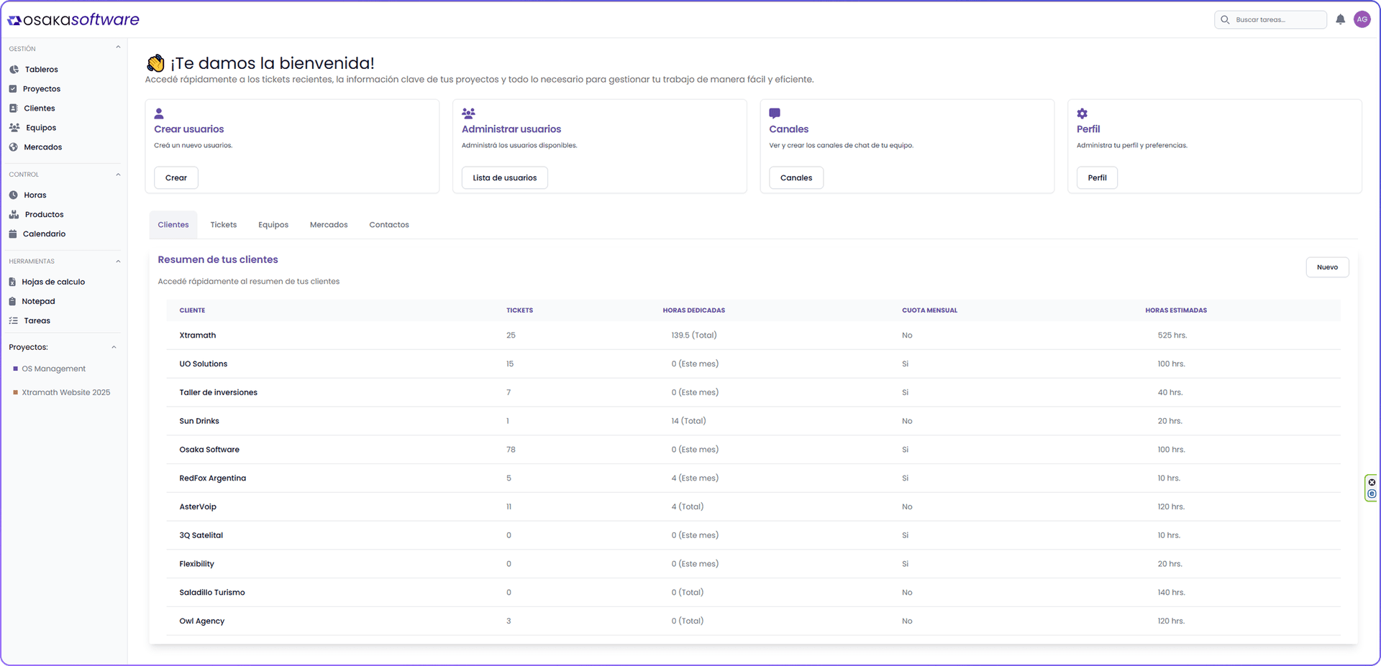
Task: Open Notepad from Herramientas
Action: [38, 302]
